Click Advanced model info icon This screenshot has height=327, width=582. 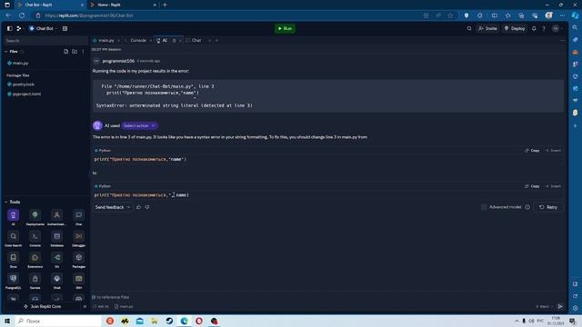click(x=527, y=207)
